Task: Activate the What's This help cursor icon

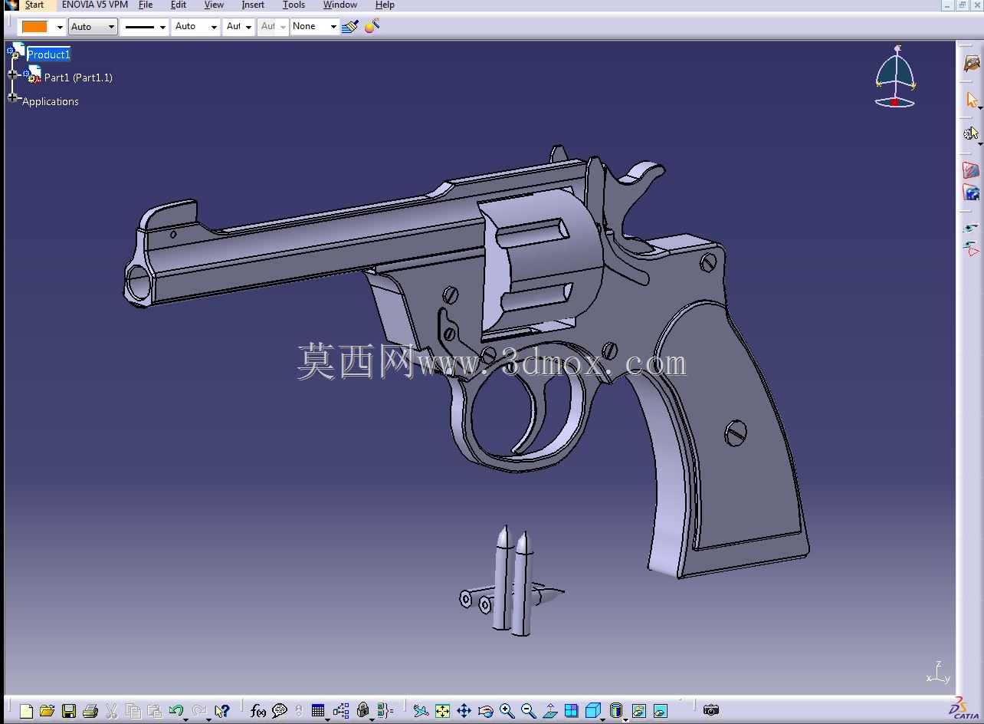Action: click(221, 711)
